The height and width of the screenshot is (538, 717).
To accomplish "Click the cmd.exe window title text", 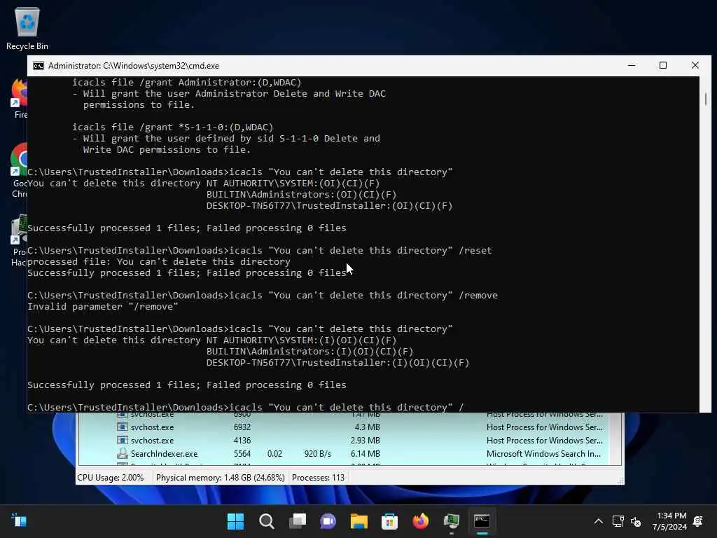I will [x=134, y=66].
